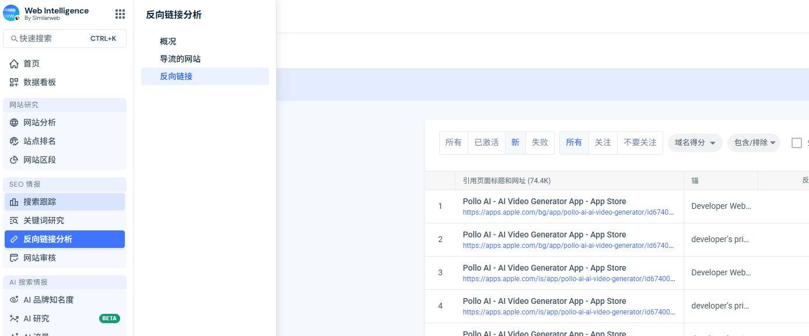Open AI 研究 beta item
The height and width of the screenshot is (336, 809).
[65, 318]
